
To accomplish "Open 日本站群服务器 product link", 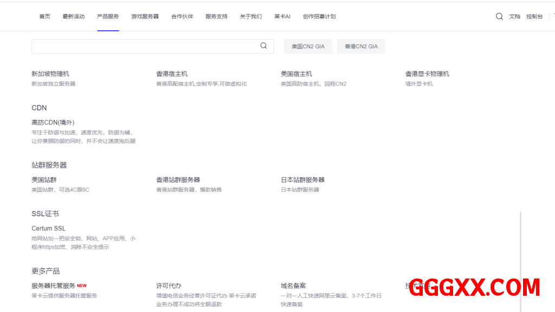I will 302,180.
